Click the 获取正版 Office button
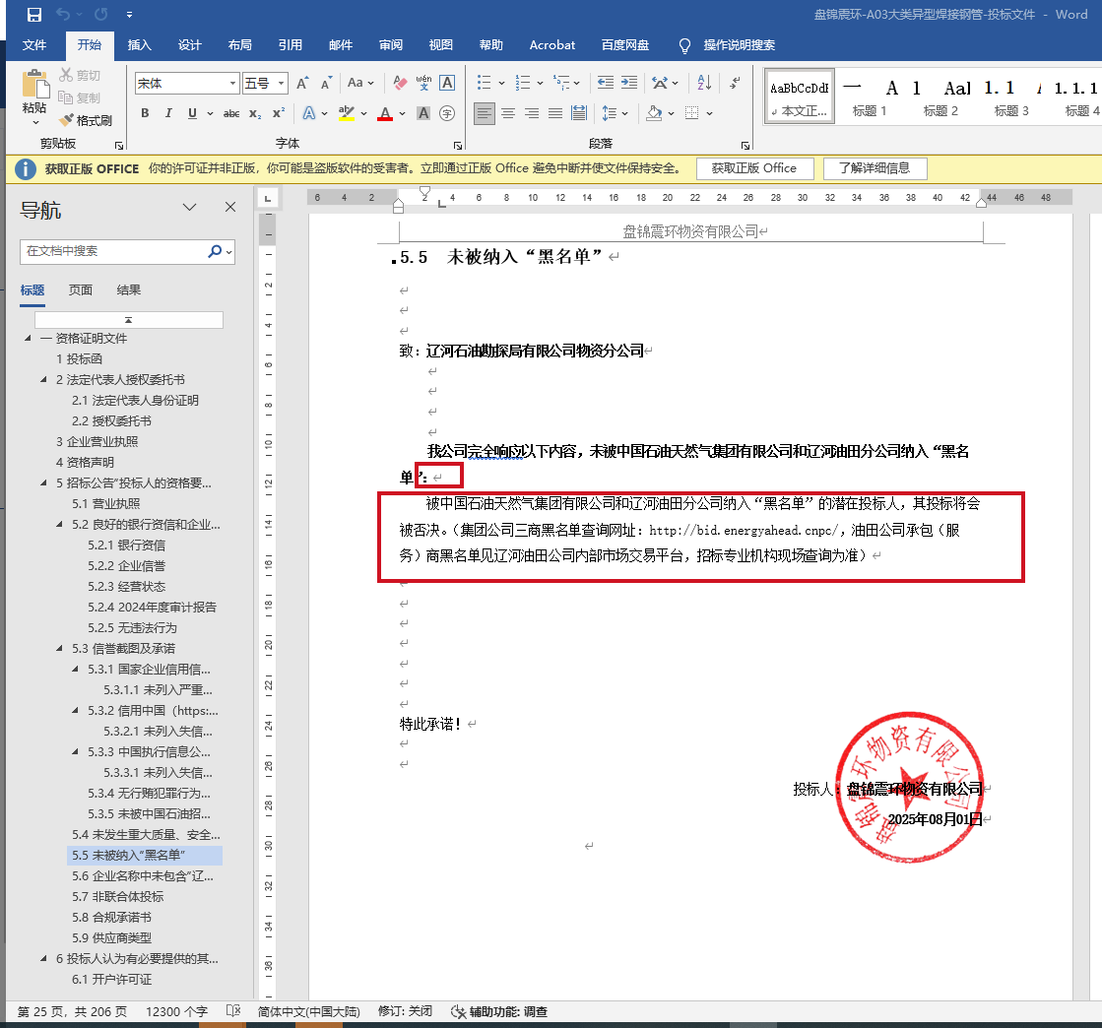Image resolution: width=1102 pixels, height=1028 pixels. [754, 168]
